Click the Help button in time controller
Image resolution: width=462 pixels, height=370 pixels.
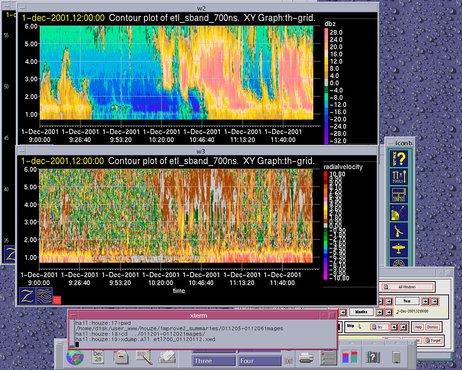(x=418, y=327)
